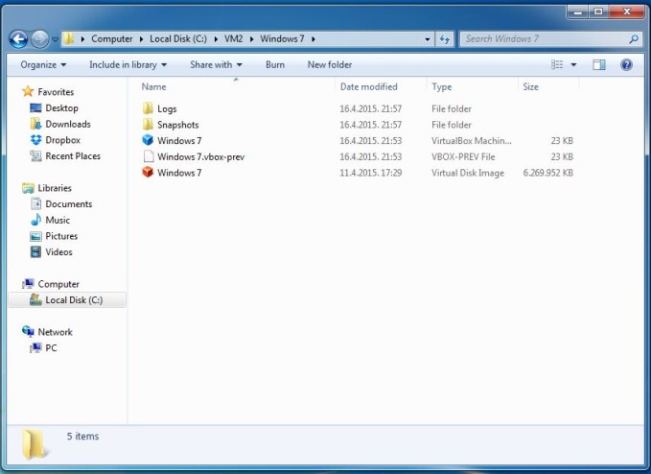651x474 pixels.
Task: Select the Windows 7.vbox-prev file icon
Action: (x=149, y=156)
